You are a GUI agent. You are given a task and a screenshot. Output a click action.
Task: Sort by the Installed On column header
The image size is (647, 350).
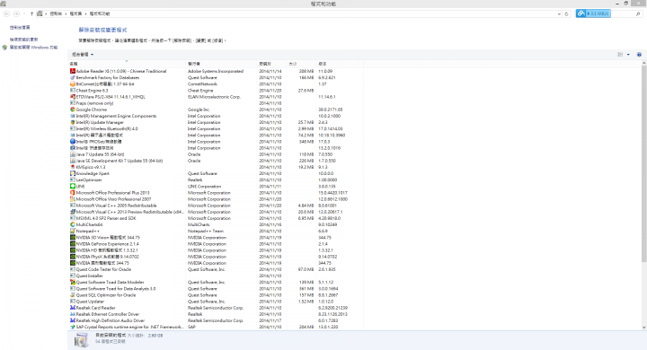[272, 64]
